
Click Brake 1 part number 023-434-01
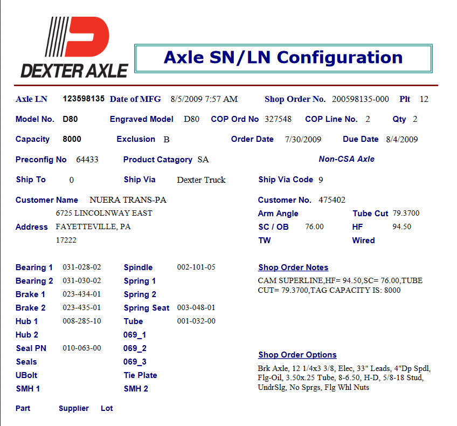pos(82,294)
